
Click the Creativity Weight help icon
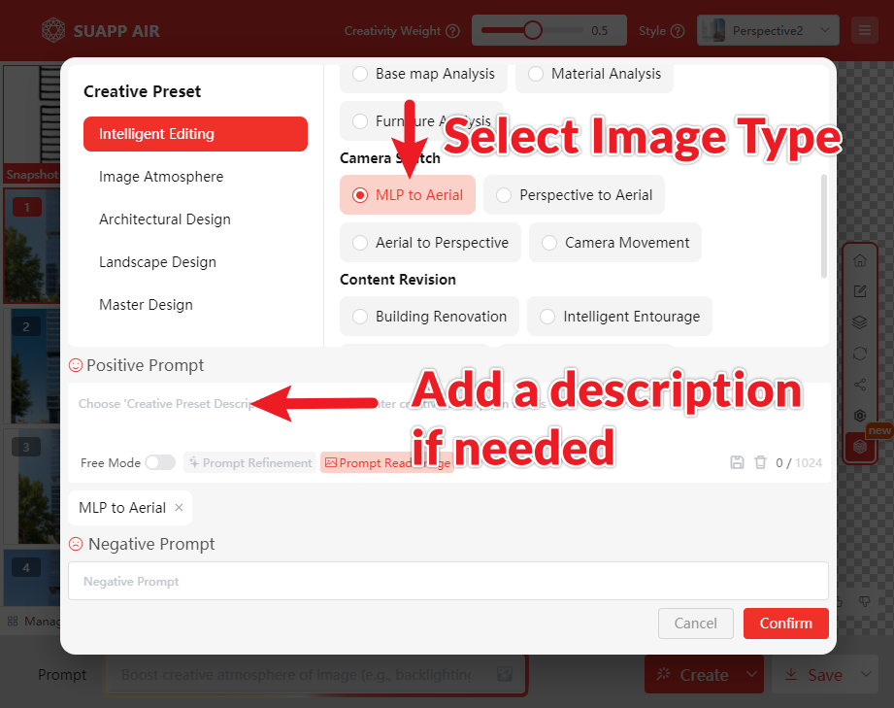[x=452, y=31]
